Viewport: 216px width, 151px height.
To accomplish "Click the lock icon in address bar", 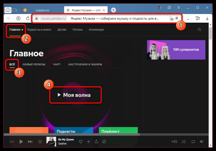I will point(36,18).
